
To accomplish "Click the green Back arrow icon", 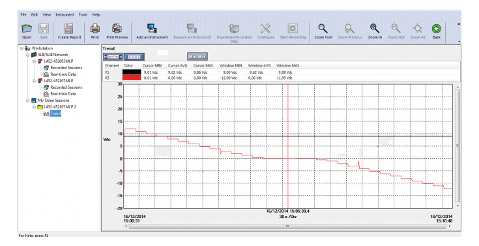I will click(x=437, y=29).
